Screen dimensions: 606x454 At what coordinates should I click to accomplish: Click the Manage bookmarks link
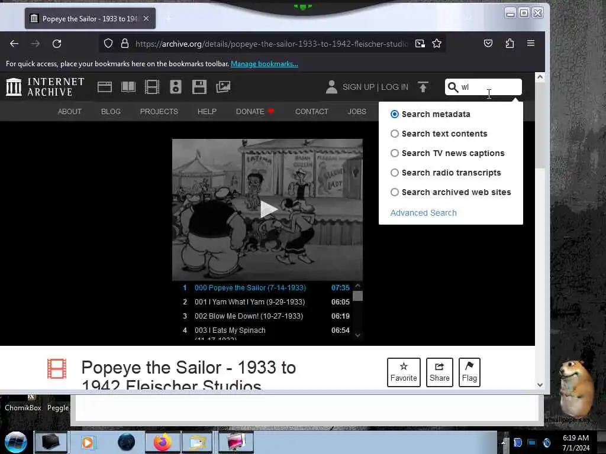[x=265, y=64]
